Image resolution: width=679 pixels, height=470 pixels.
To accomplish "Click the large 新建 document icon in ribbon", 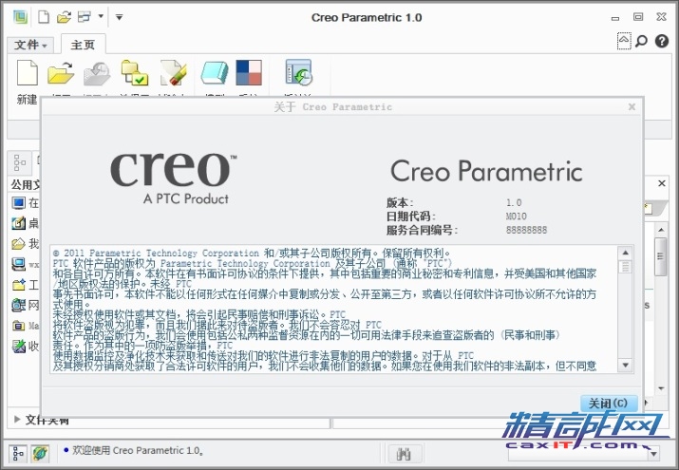I will 28,72.
